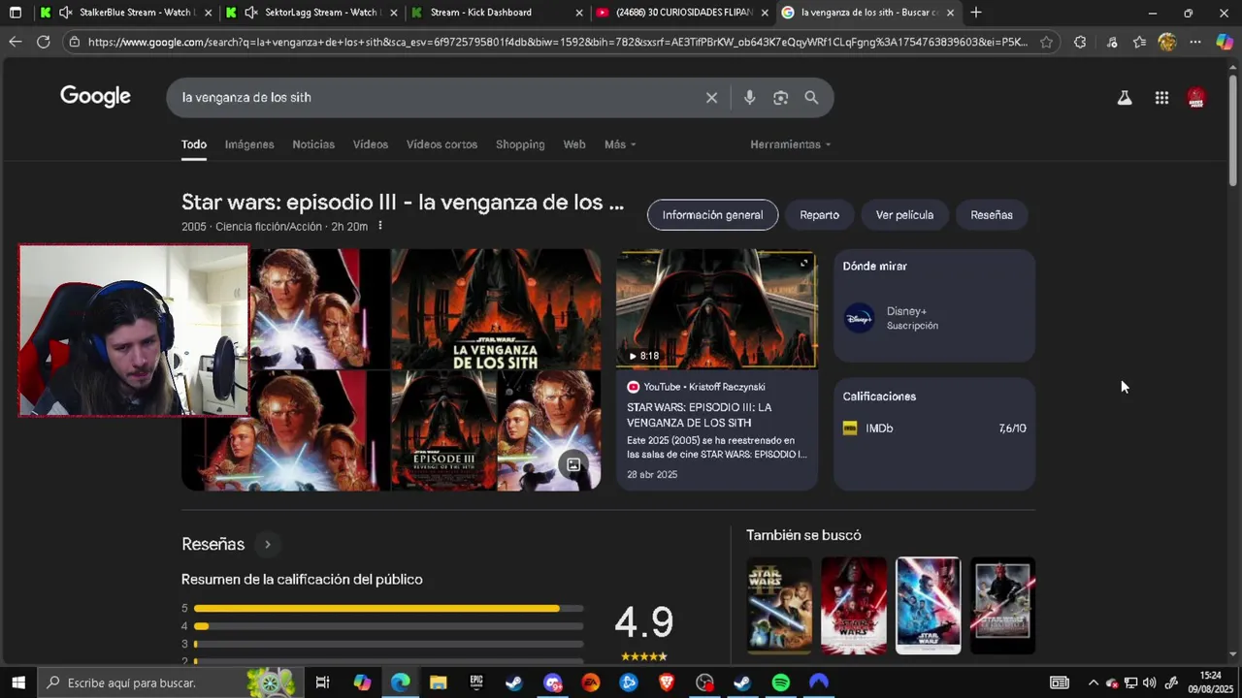
Task: Open the Edge favorites list
Action: coord(1139,42)
